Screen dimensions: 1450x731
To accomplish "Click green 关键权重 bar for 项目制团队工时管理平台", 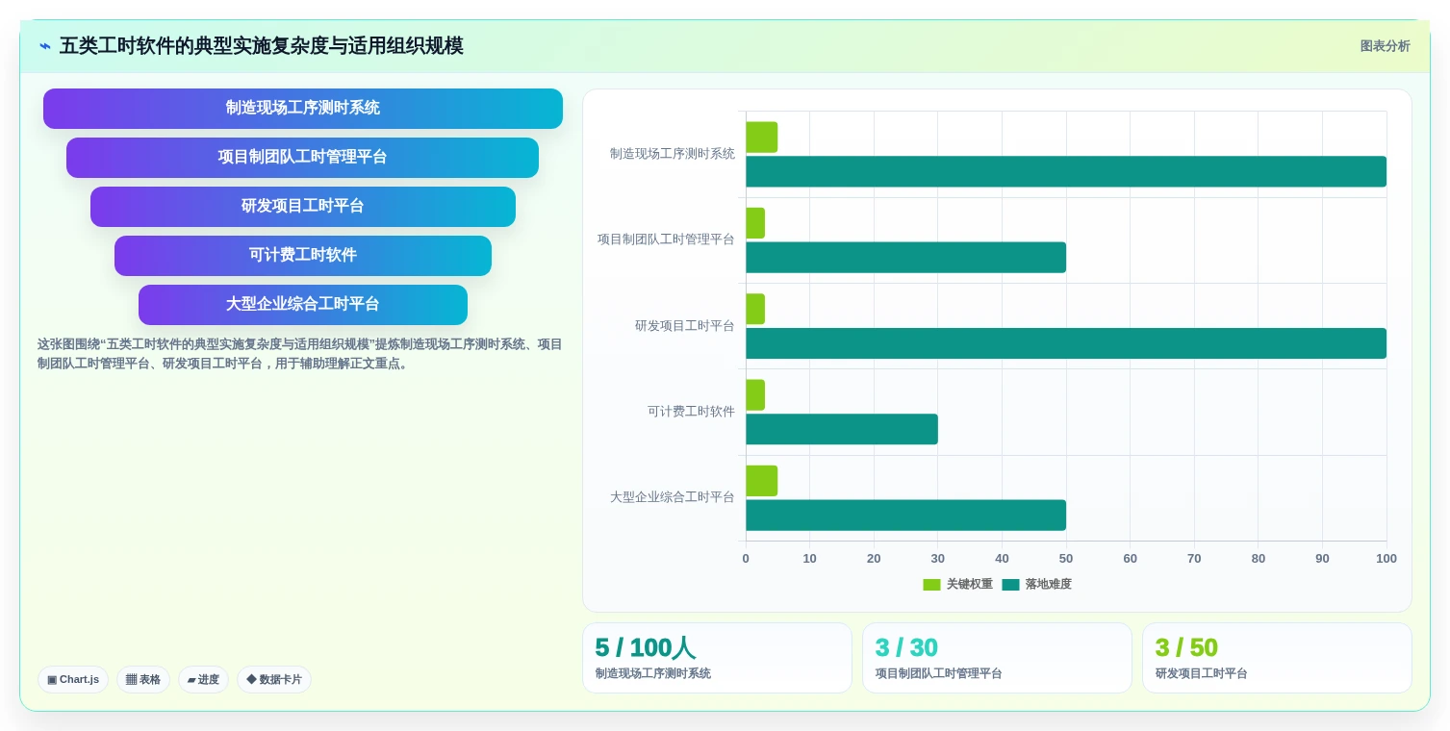I will tap(755, 223).
